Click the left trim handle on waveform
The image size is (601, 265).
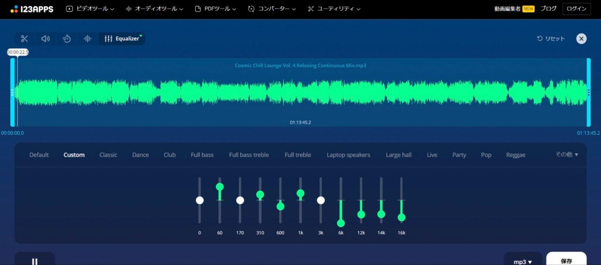tap(12, 92)
